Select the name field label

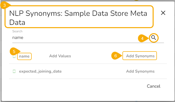click(24, 56)
